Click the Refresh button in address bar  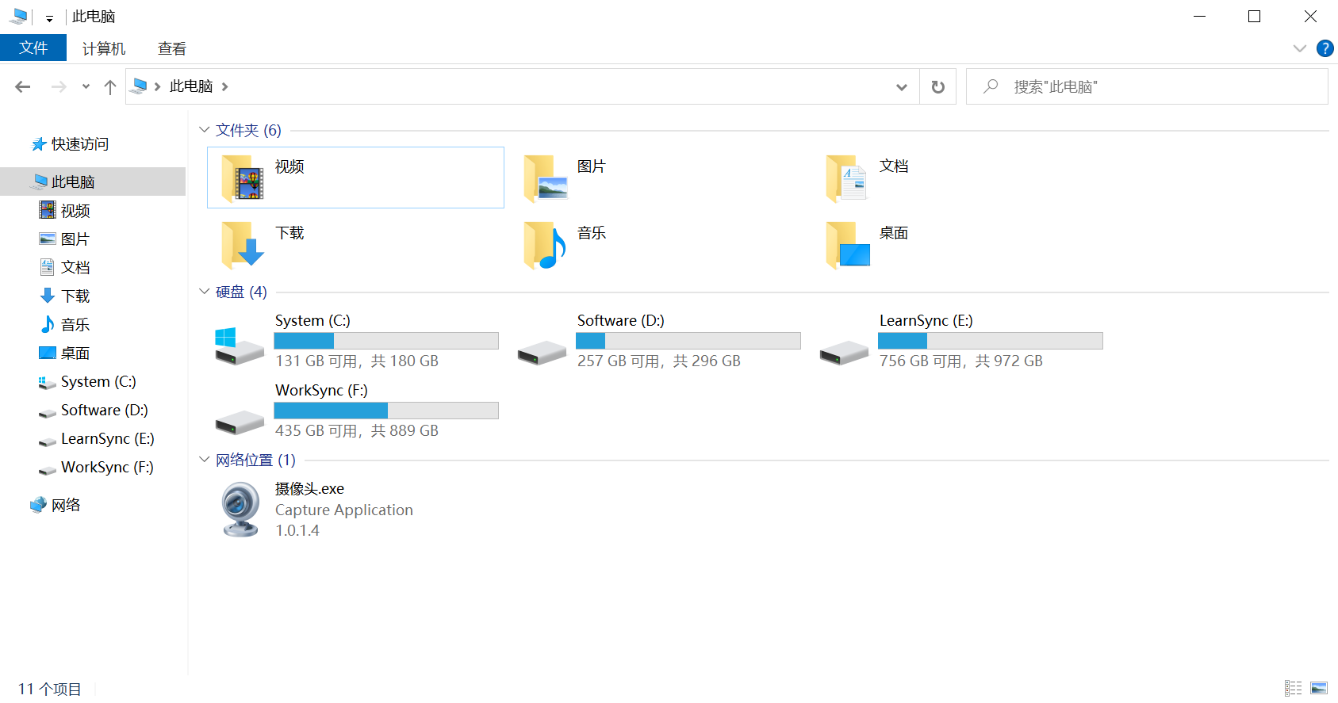click(937, 86)
